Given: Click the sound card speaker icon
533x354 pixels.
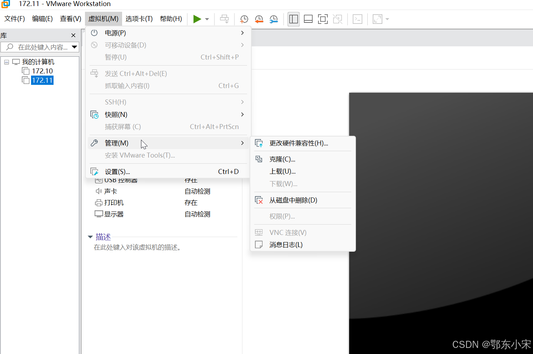Looking at the screenshot, I should click(99, 191).
